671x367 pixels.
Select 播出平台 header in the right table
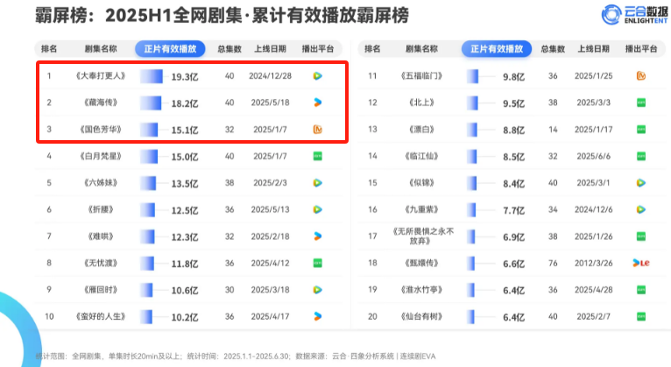(x=641, y=49)
